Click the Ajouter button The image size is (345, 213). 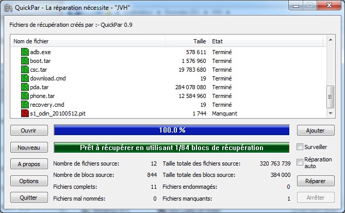316,130
